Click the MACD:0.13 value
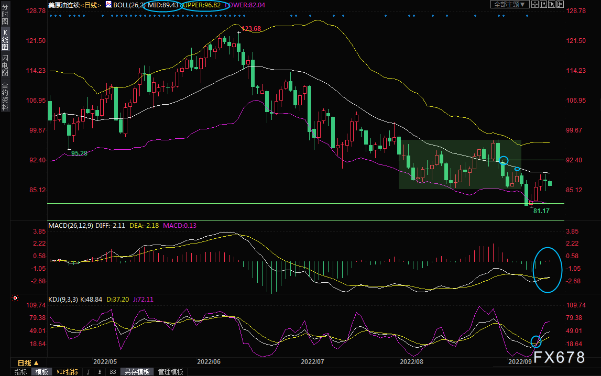The width and height of the screenshot is (601, 376). (x=180, y=226)
